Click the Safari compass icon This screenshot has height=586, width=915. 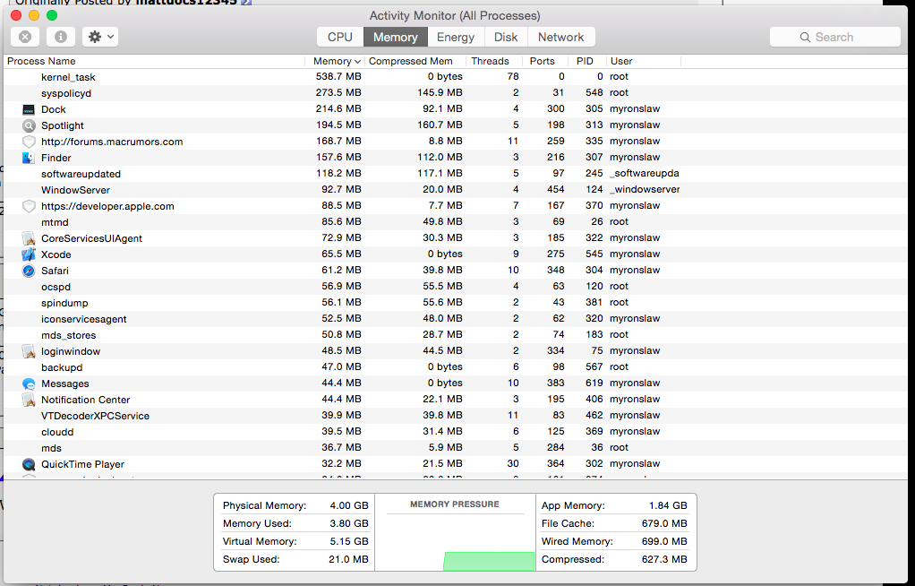(x=29, y=271)
